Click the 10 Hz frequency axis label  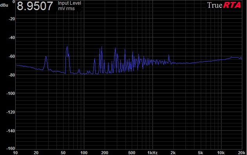click(x=15, y=153)
